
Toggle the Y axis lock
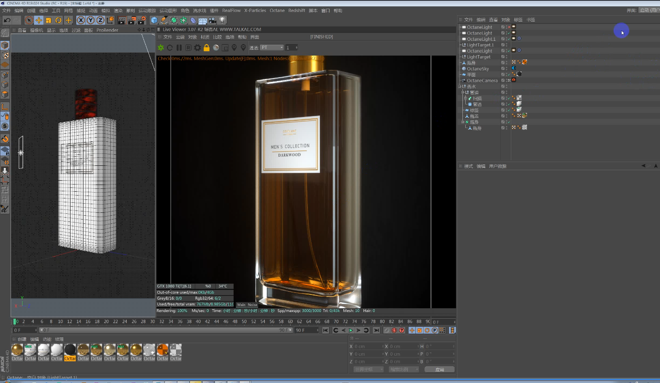[90, 20]
